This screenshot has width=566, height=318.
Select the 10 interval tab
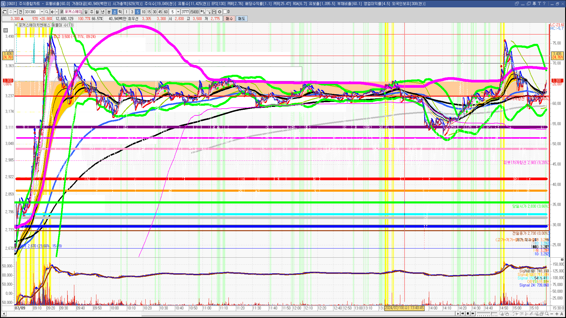pos(143,12)
